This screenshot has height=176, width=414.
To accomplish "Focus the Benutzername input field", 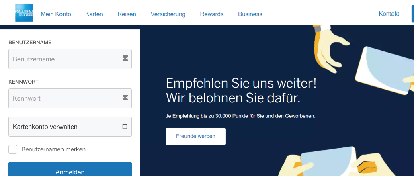I will pos(70,59).
